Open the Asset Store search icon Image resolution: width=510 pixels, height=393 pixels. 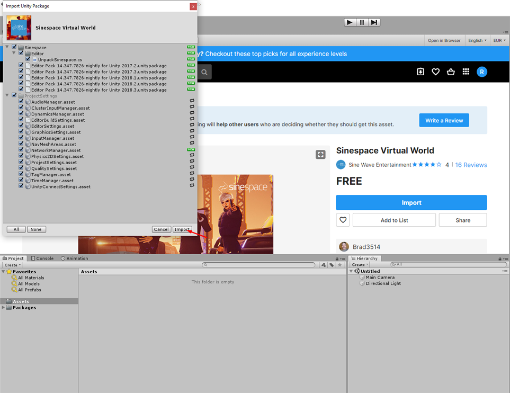click(x=204, y=72)
